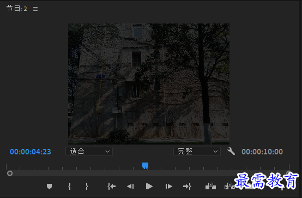Step back one frame
This screenshot has width=302, height=198.
pos(130,186)
